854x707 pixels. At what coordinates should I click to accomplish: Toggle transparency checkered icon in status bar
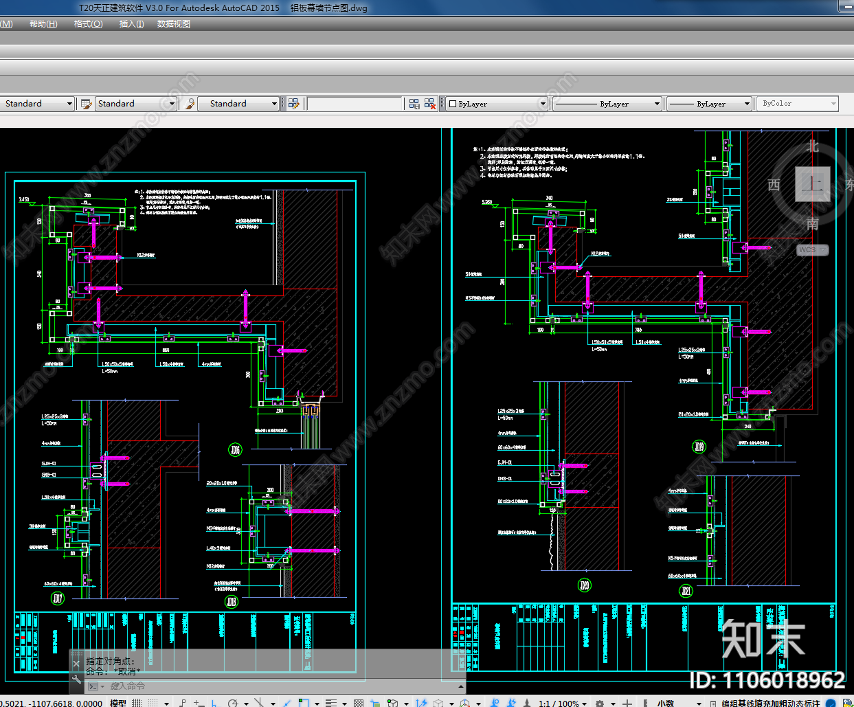359,703
